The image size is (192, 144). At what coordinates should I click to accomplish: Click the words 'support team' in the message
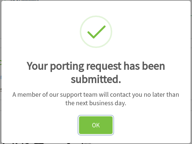79,95
